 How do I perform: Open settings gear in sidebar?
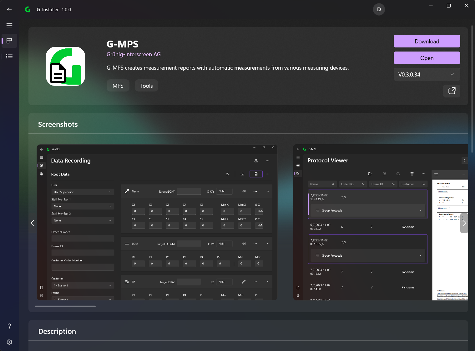9,342
